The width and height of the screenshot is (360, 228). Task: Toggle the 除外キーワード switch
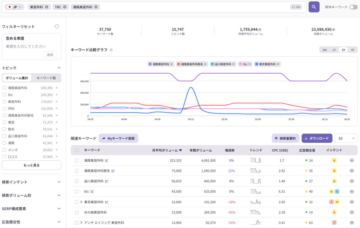(353, 7)
